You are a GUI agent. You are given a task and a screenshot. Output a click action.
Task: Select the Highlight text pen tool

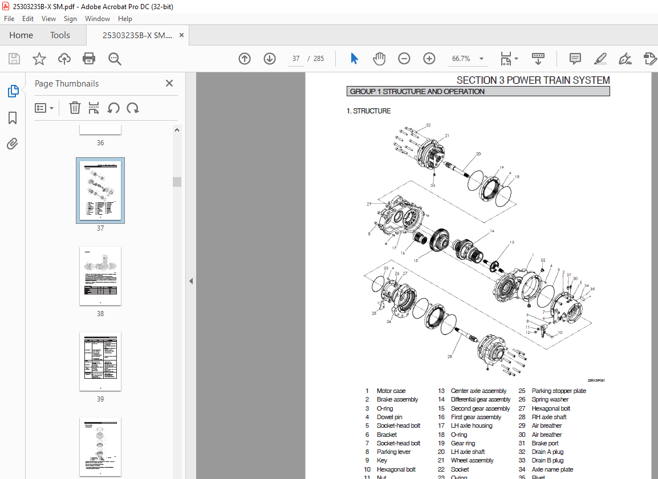pos(600,59)
